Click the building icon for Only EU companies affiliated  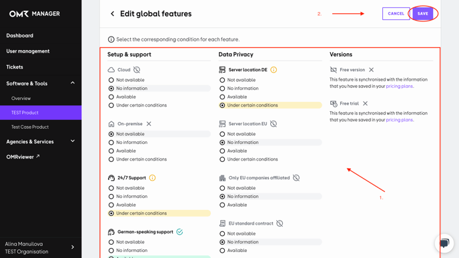222,178
